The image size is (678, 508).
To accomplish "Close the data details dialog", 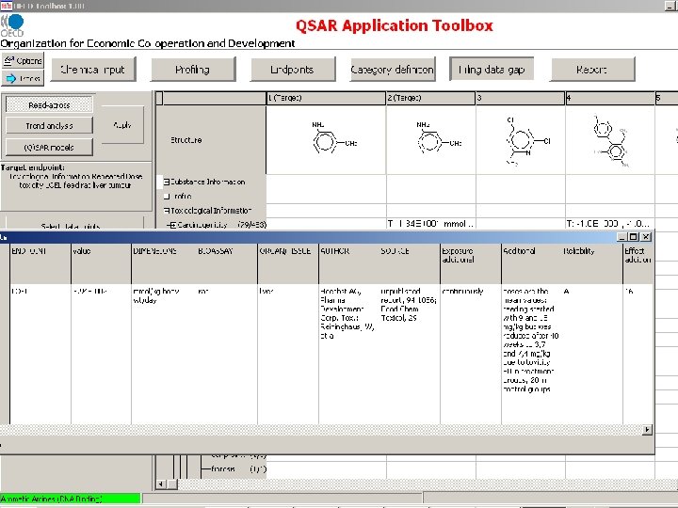I will click(646, 237).
